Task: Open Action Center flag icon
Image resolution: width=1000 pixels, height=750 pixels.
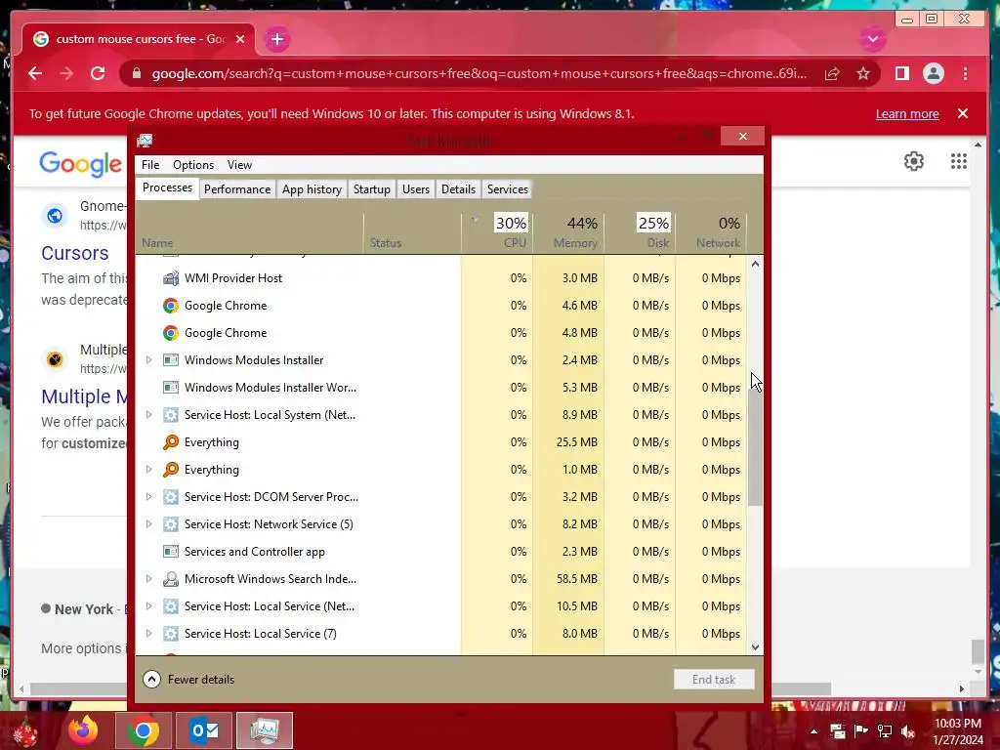Action: pyautogui.click(x=861, y=731)
